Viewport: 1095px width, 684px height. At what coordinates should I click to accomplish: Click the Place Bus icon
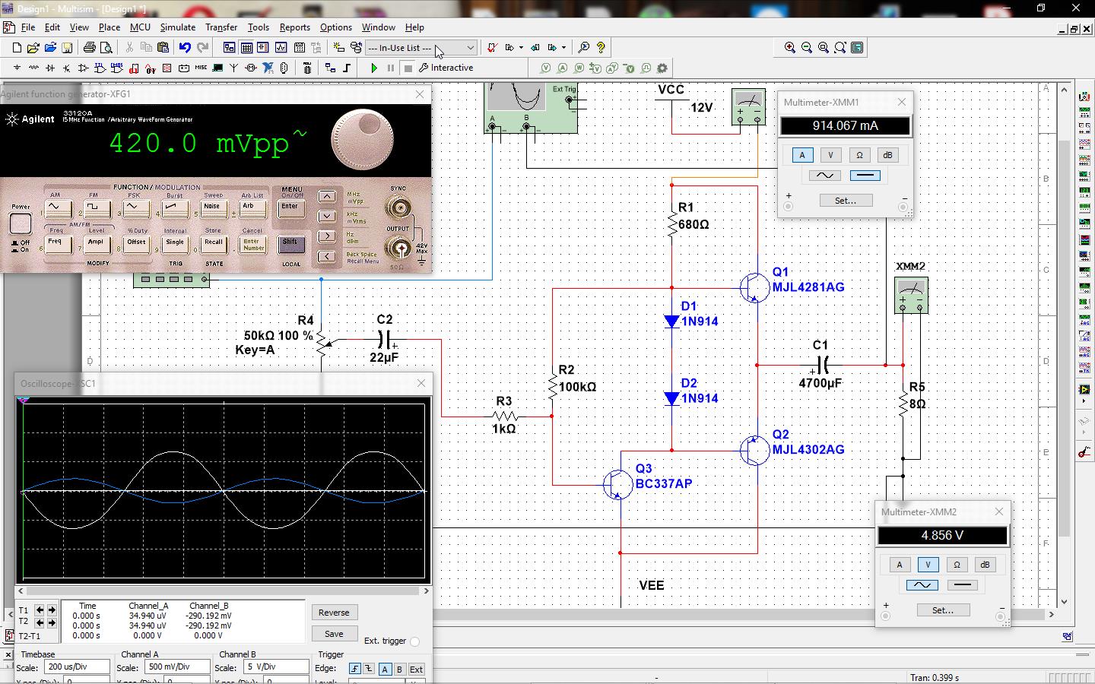pyautogui.click(x=347, y=68)
